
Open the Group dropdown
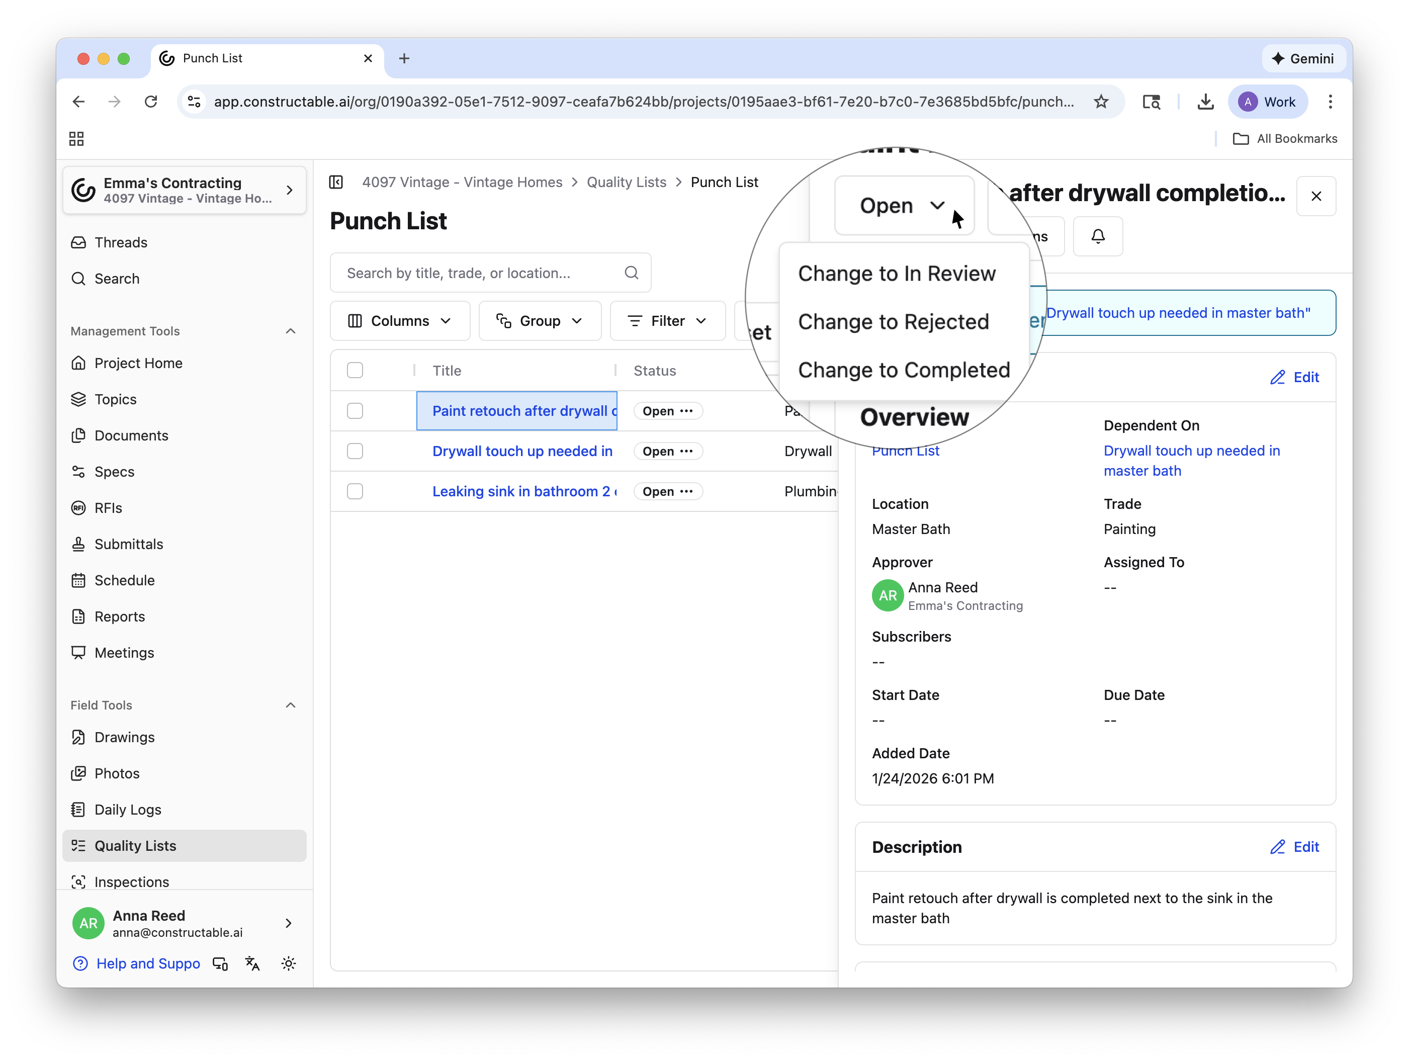[x=540, y=321]
